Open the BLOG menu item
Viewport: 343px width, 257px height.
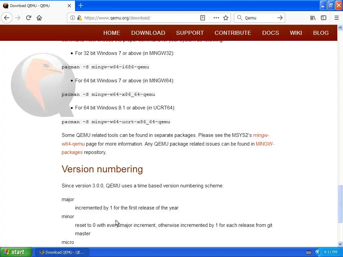(321, 33)
